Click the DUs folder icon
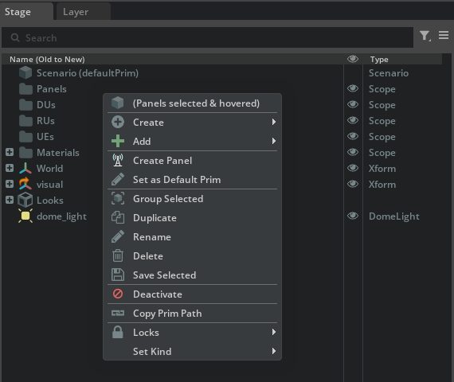This screenshot has height=382, width=454. click(x=25, y=105)
